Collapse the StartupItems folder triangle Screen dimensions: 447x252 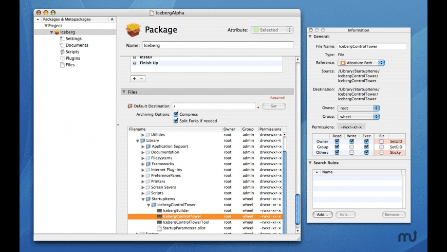click(143, 199)
